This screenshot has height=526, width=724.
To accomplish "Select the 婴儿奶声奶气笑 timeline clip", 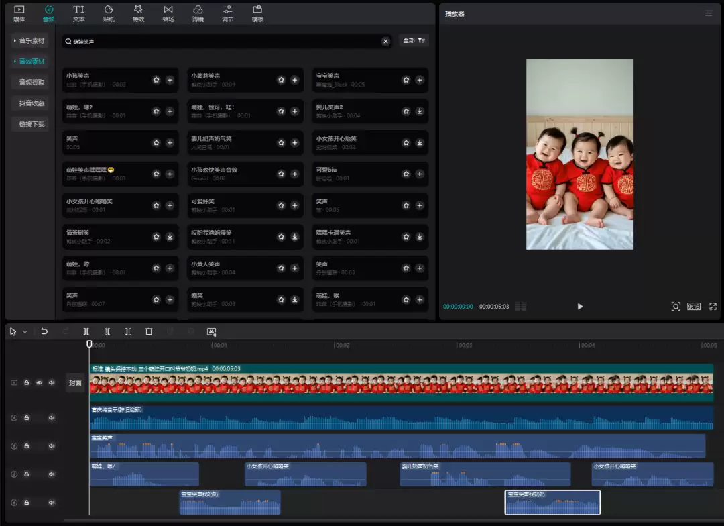I will pos(485,476).
